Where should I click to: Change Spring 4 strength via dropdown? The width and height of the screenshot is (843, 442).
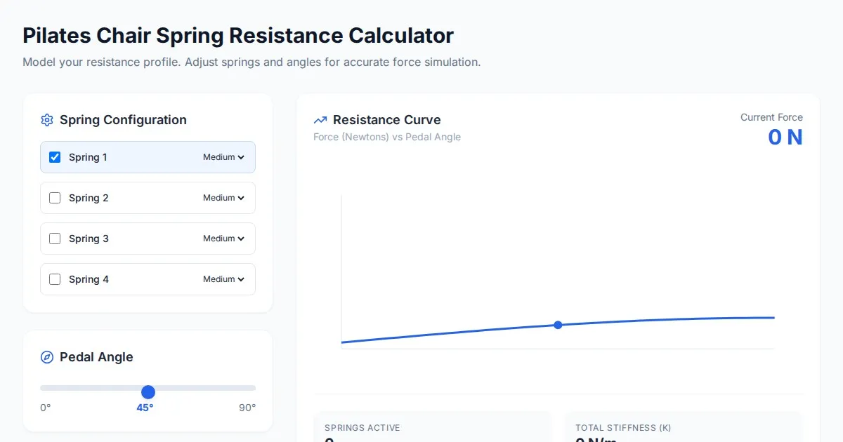click(x=223, y=279)
